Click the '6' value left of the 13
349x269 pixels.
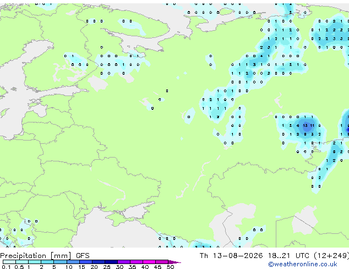coord(298,126)
